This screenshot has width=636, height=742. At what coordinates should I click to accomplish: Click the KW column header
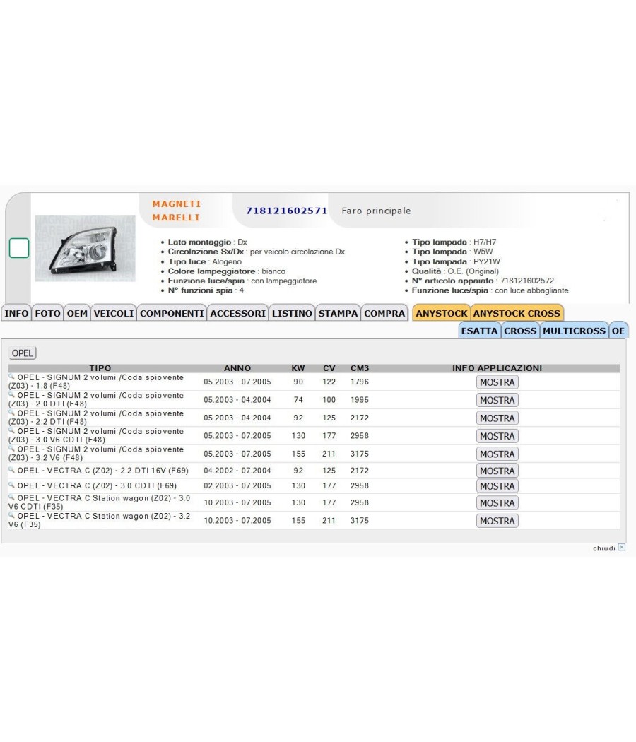point(298,368)
